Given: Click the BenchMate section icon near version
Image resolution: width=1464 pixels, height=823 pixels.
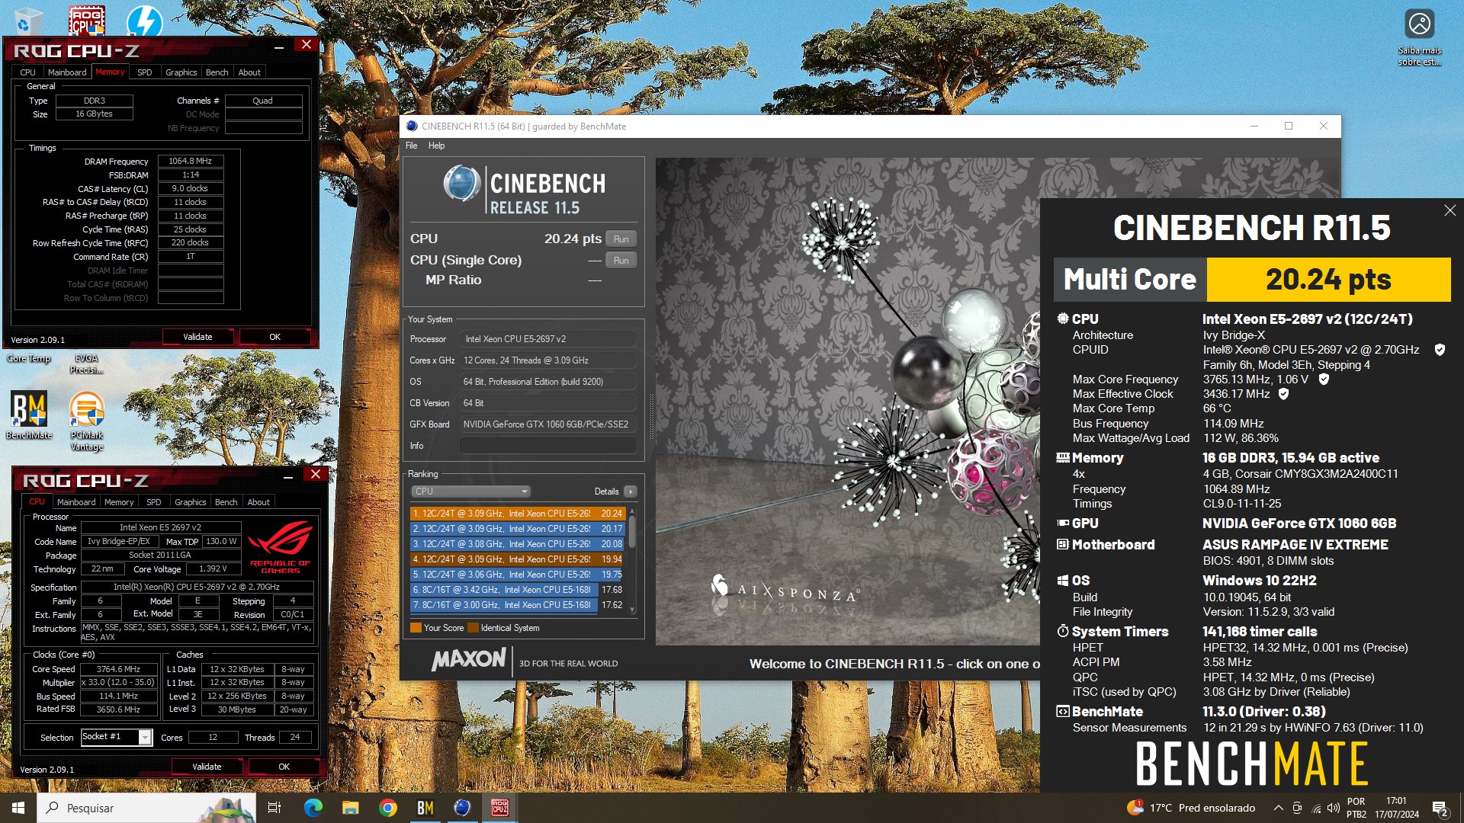Looking at the screenshot, I should [1063, 711].
